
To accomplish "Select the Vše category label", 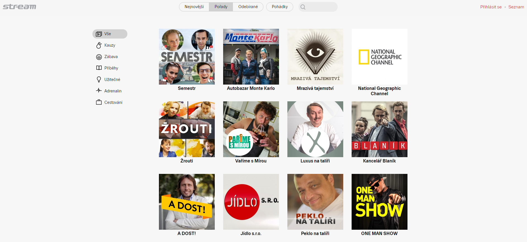I will (x=108, y=34).
